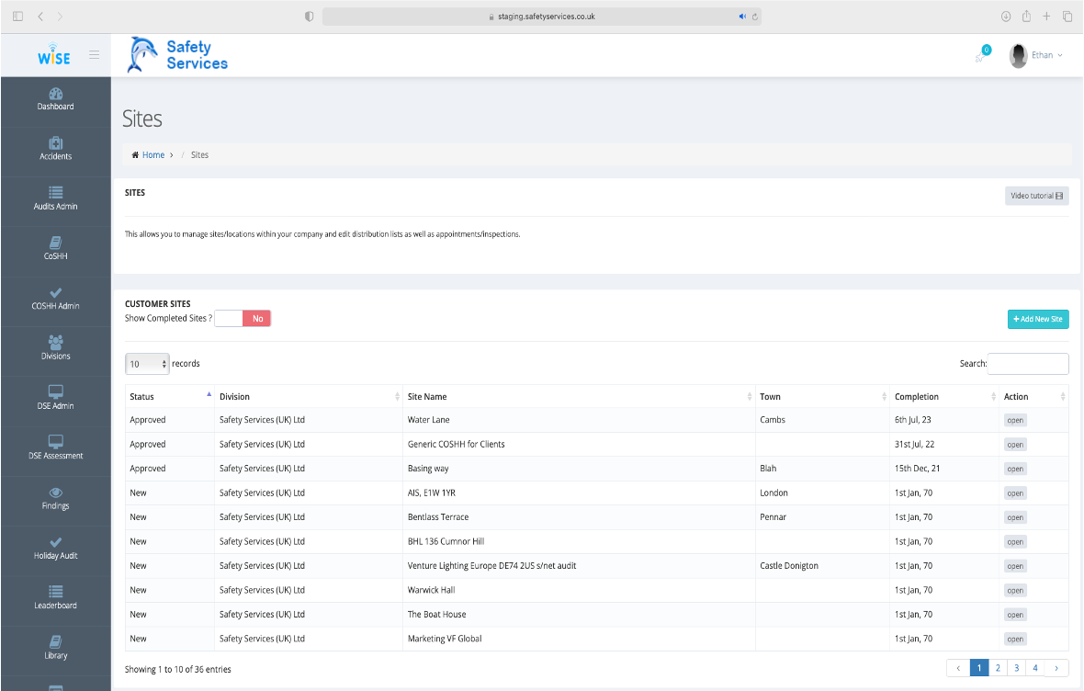Image resolution: width=1084 pixels, height=691 pixels.
Task: Open a new browser tab plus icon
Action: click(x=1046, y=16)
